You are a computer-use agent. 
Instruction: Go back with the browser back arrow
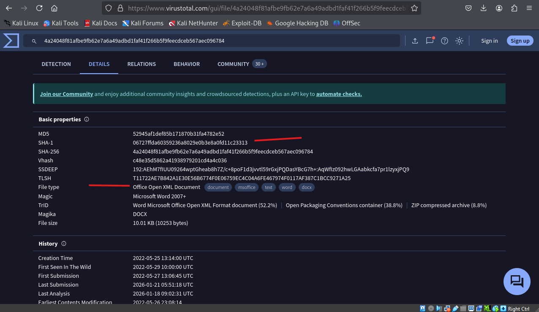[9, 8]
